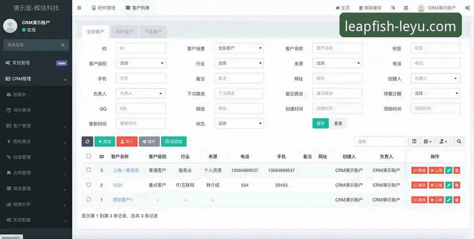This screenshot has height=239, width=474.
Task: Expand 数据分析 in sidebar
Action: coord(36,204)
